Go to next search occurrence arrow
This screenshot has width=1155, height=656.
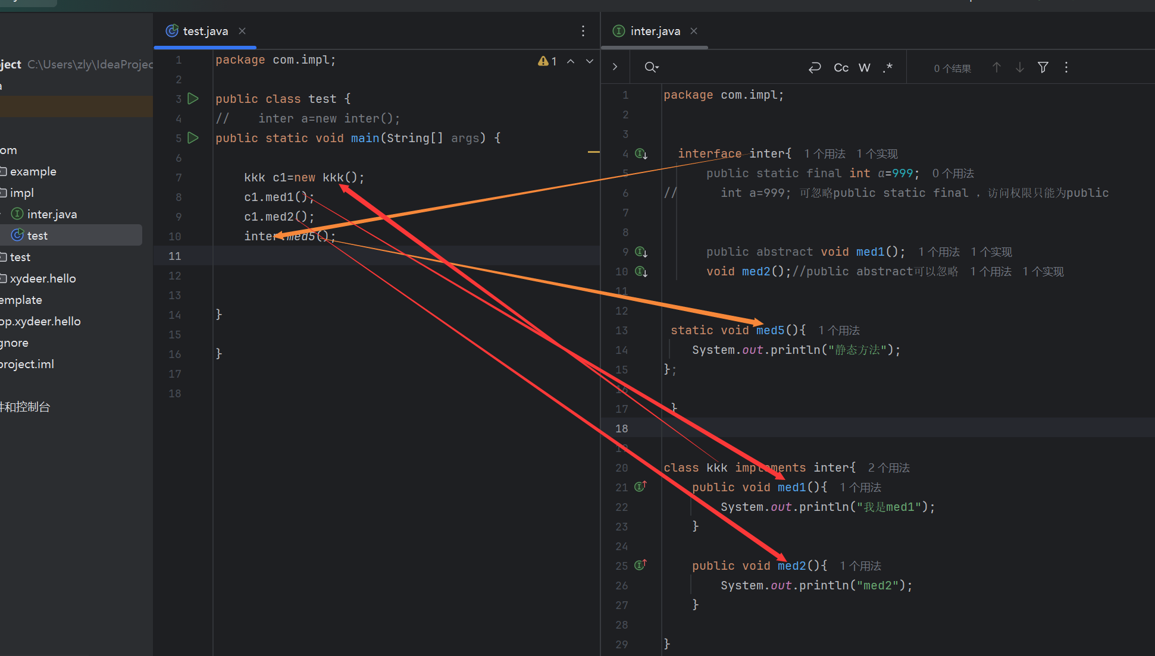pyautogui.click(x=1020, y=67)
